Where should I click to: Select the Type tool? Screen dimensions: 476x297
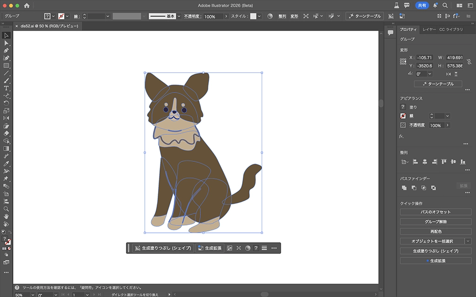[x=7, y=88]
